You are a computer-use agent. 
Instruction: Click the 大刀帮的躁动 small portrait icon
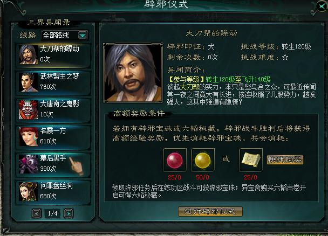[x=28, y=54]
